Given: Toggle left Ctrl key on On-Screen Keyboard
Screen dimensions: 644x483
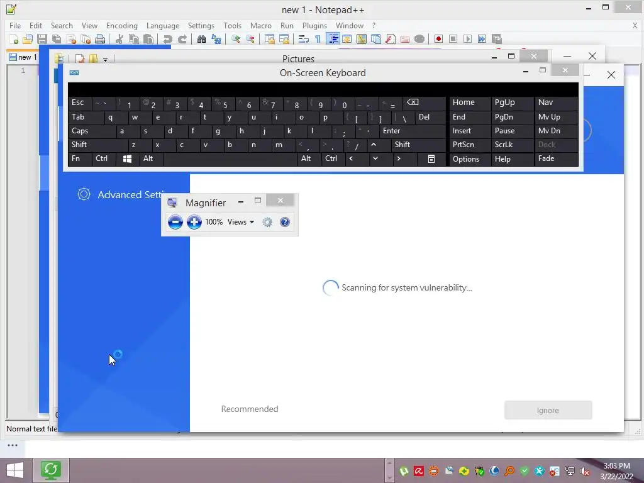Looking at the screenshot, I should [x=104, y=158].
